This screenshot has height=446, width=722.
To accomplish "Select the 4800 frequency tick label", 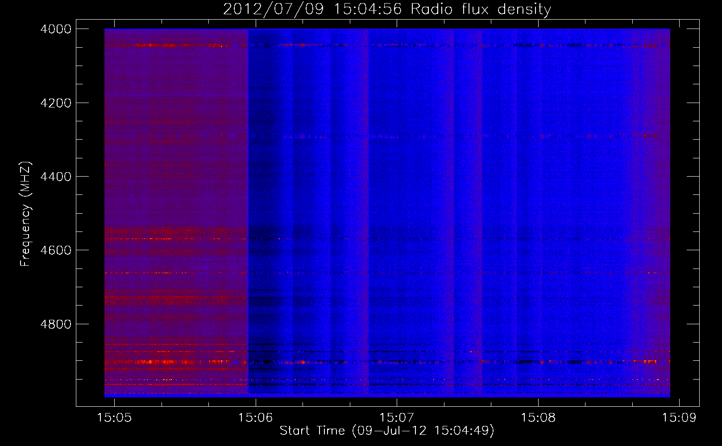I will (x=56, y=324).
